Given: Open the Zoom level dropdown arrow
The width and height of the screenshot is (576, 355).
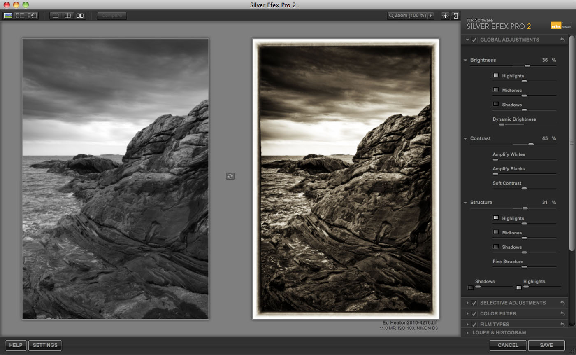Looking at the screenshot, I should pyautogui.click(x=431, y=16).
